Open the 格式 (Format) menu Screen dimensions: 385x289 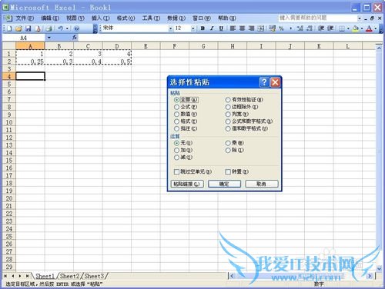126,18
